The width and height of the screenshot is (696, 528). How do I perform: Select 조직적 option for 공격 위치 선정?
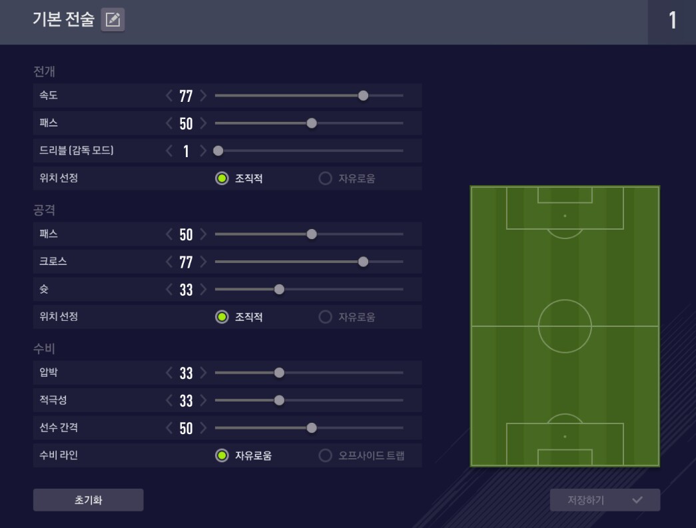pyautogui.click(x=222, y=317)
